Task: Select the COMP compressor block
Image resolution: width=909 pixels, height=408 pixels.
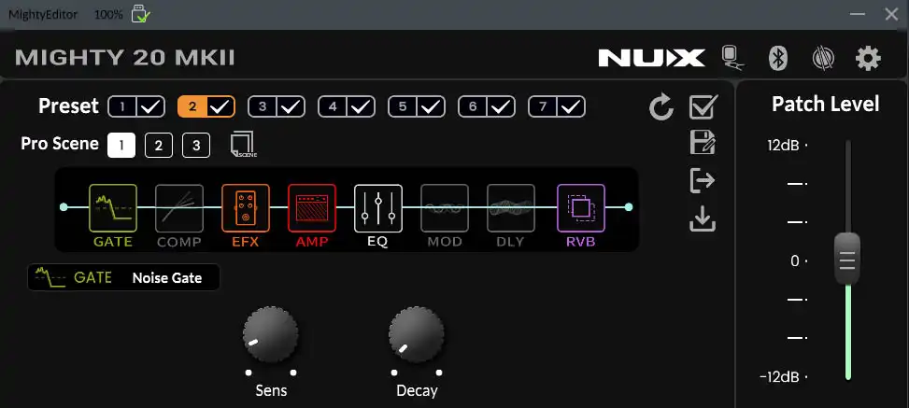Action: [179, 208]
